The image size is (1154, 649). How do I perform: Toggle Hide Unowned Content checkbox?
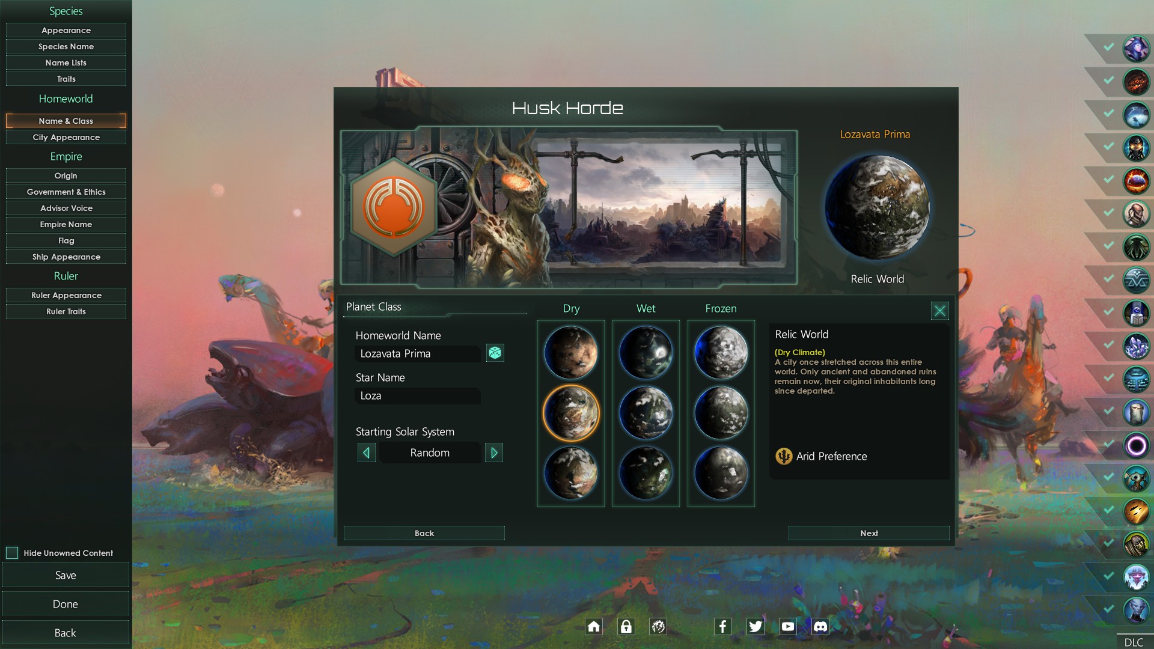[x=12, y=553]
